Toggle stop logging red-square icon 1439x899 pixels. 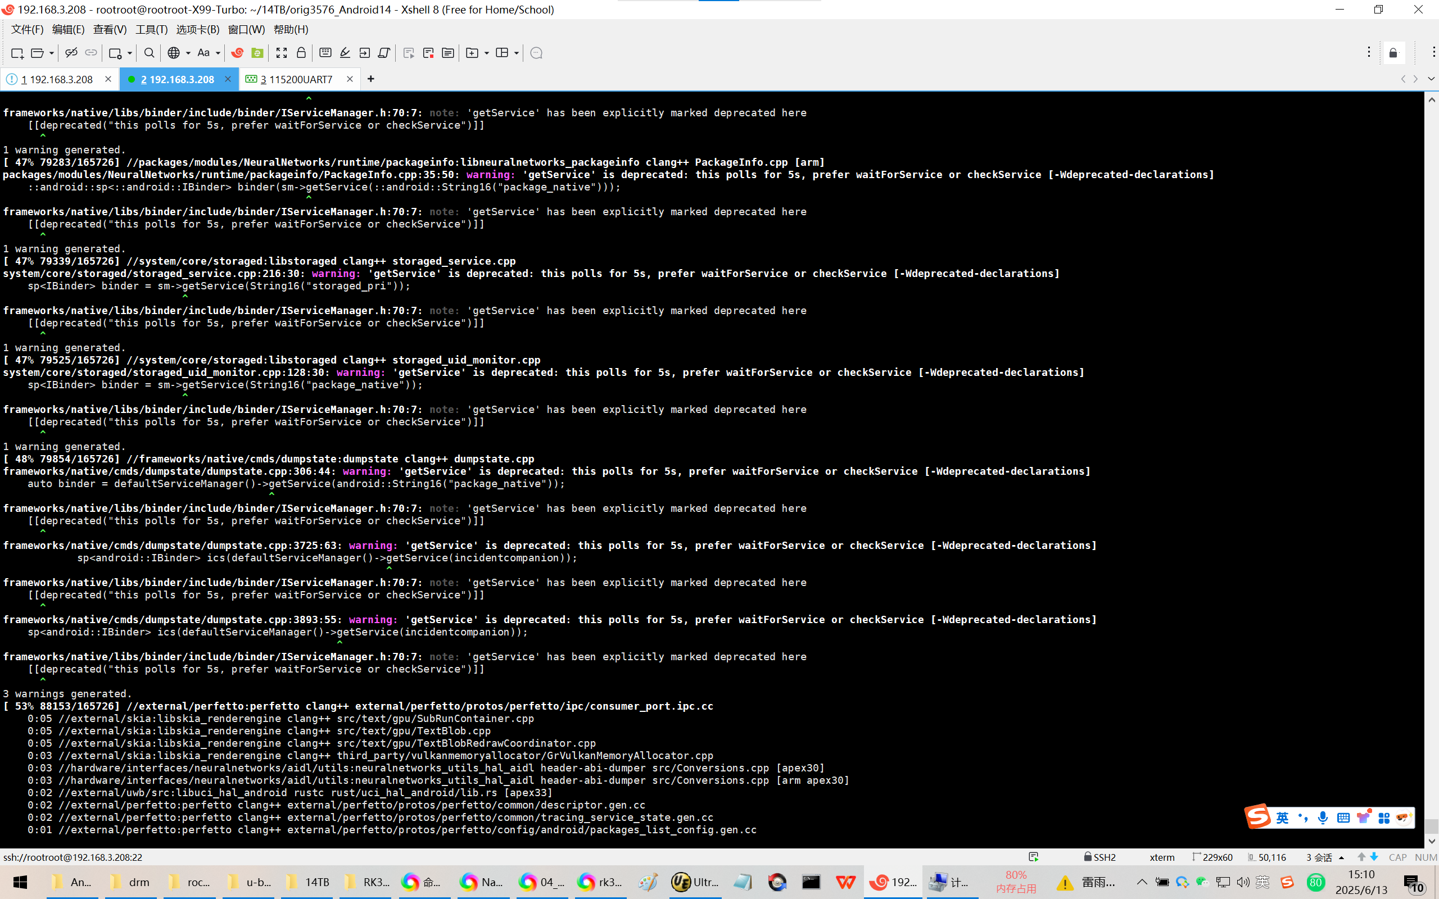tap(428, 53)
